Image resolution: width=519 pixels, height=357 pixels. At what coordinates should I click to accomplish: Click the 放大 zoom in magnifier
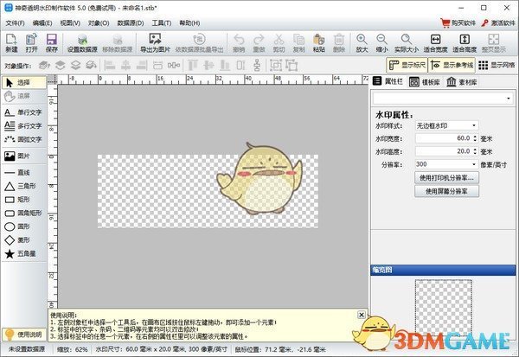point(362,42)
